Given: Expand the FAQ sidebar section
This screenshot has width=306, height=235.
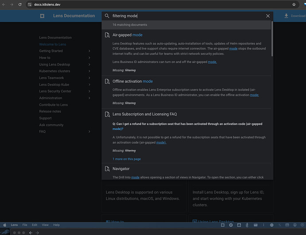Looking at the screenshot, I should point(89,131).
